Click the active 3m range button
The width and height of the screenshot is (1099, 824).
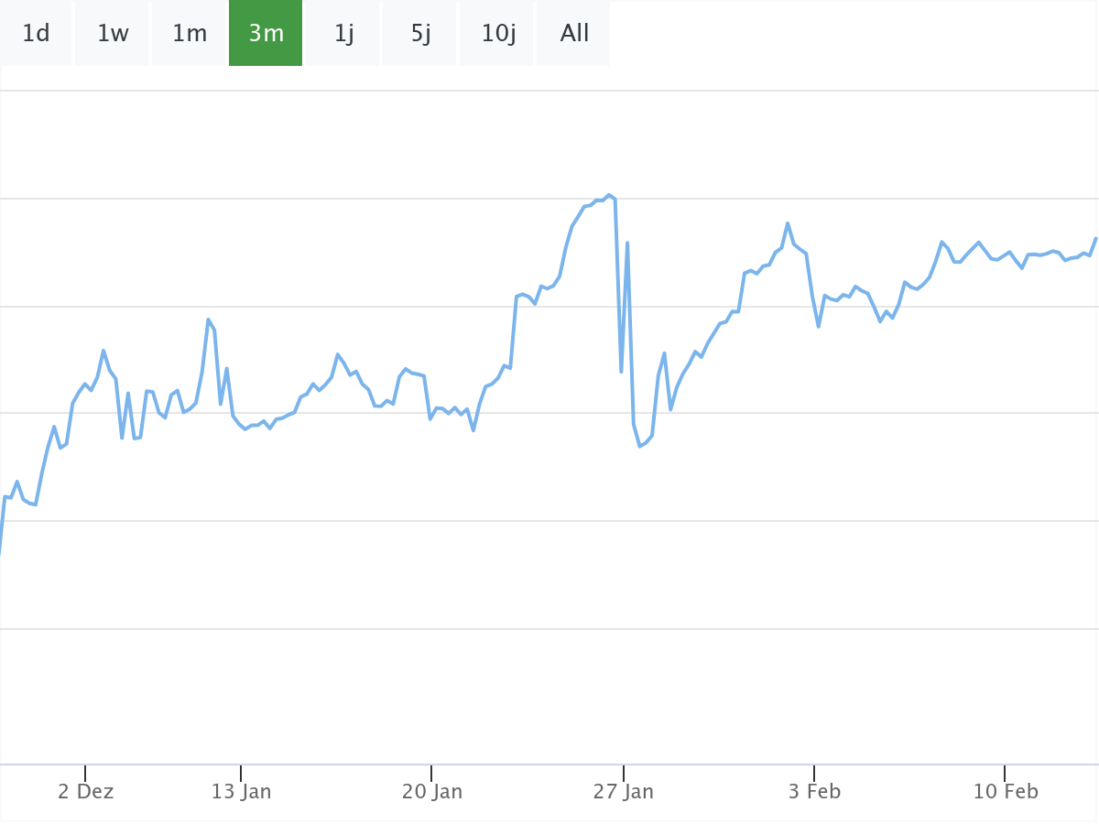(266, 34)
